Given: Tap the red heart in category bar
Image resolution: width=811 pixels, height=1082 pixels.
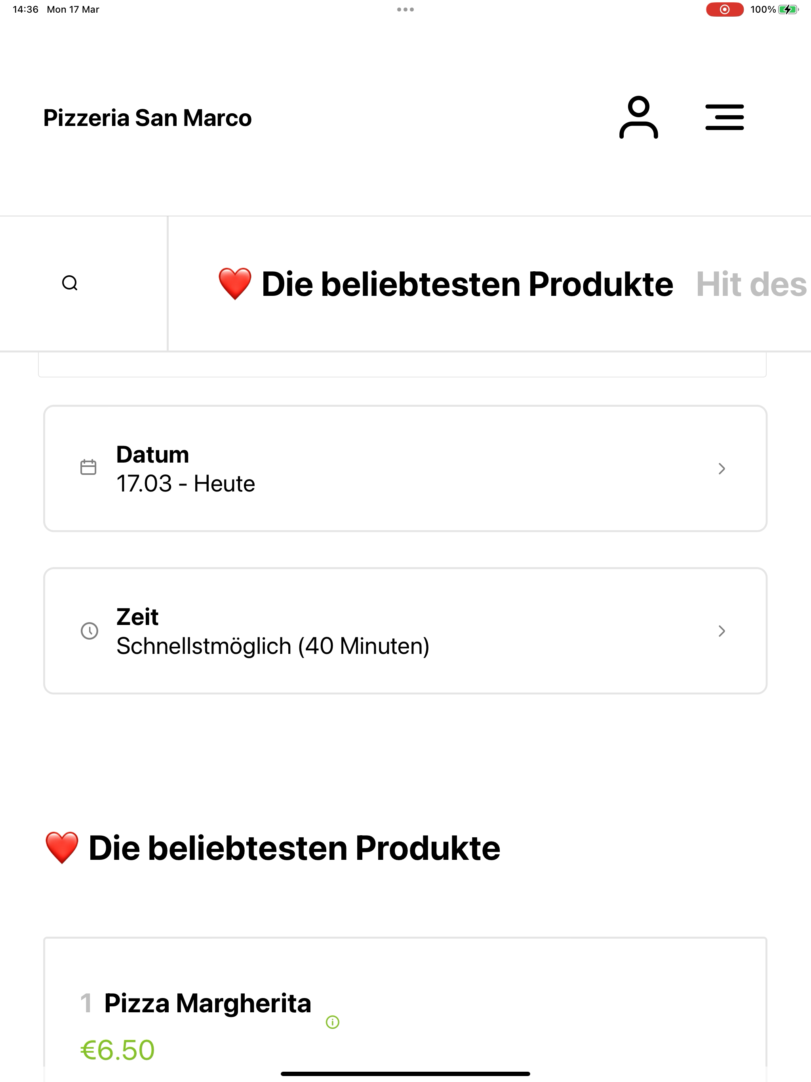Looking at the screenshot, I should [x=235, y=284].
